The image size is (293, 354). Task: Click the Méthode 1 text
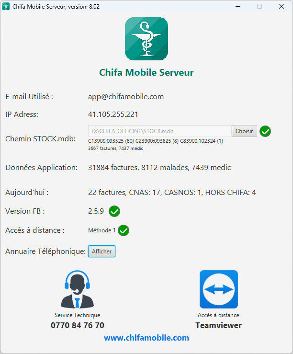tap(102, 230)
